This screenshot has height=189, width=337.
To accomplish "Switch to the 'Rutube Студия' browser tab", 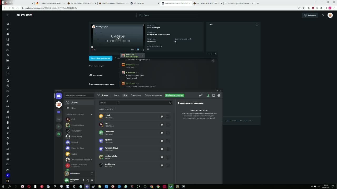I will tap(144, 3).
